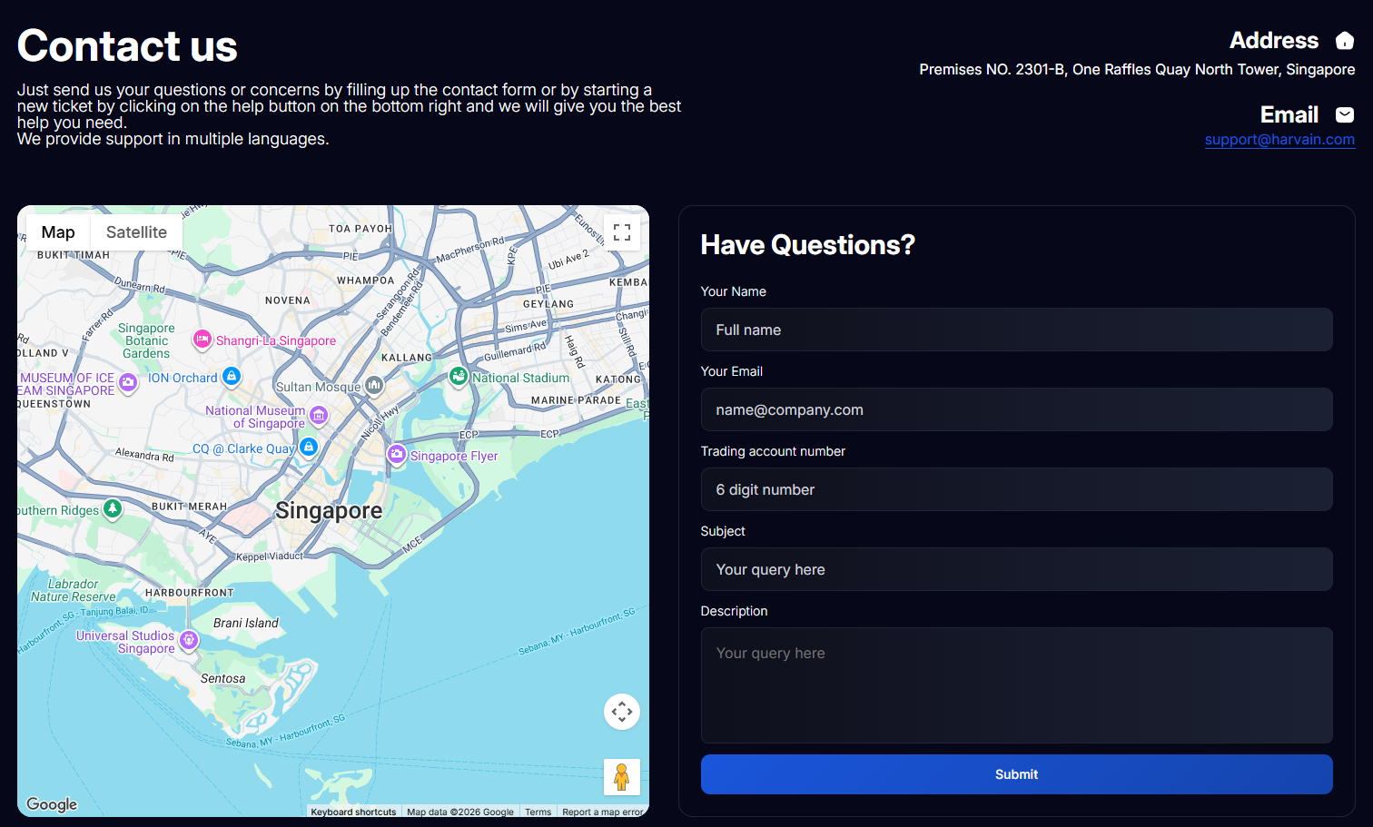Switch the map to Map view
This screenshot has width=1373, height=827.
58,232
